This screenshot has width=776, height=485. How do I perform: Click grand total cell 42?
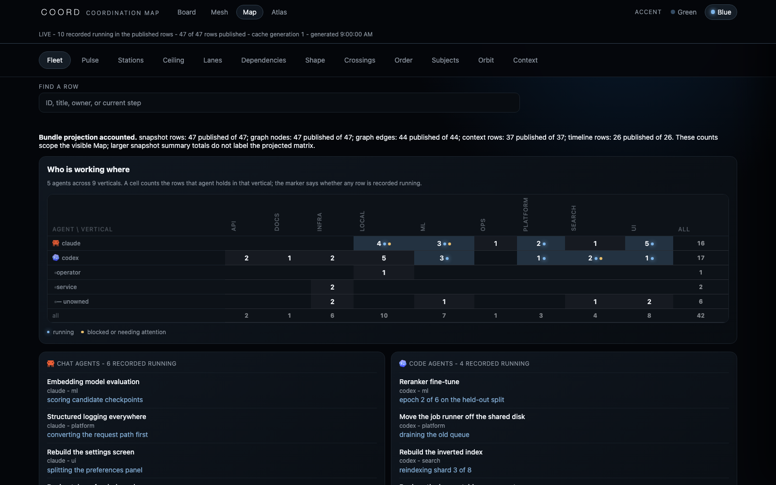pos(701,316)
